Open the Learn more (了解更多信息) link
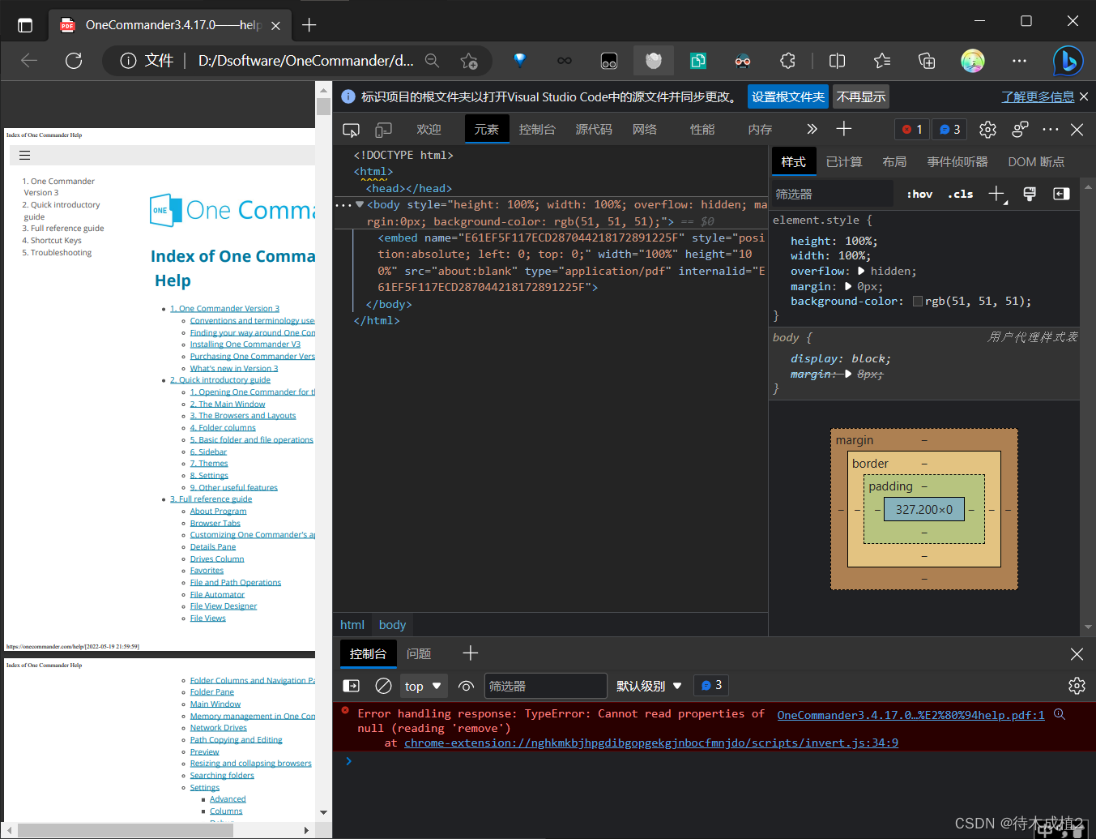 click(1038, 97)
